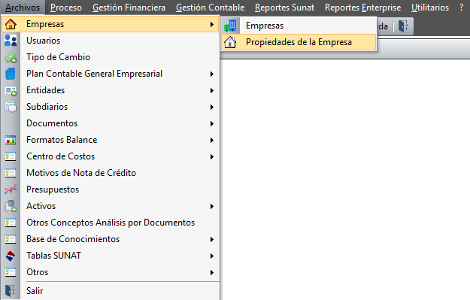Click the Presupuestos line graph icon
The height and width of the screenshot is (300, 470).
(x=11, y=189)
